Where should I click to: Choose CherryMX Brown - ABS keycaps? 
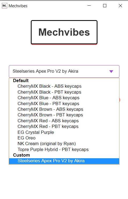click(64, 109)
